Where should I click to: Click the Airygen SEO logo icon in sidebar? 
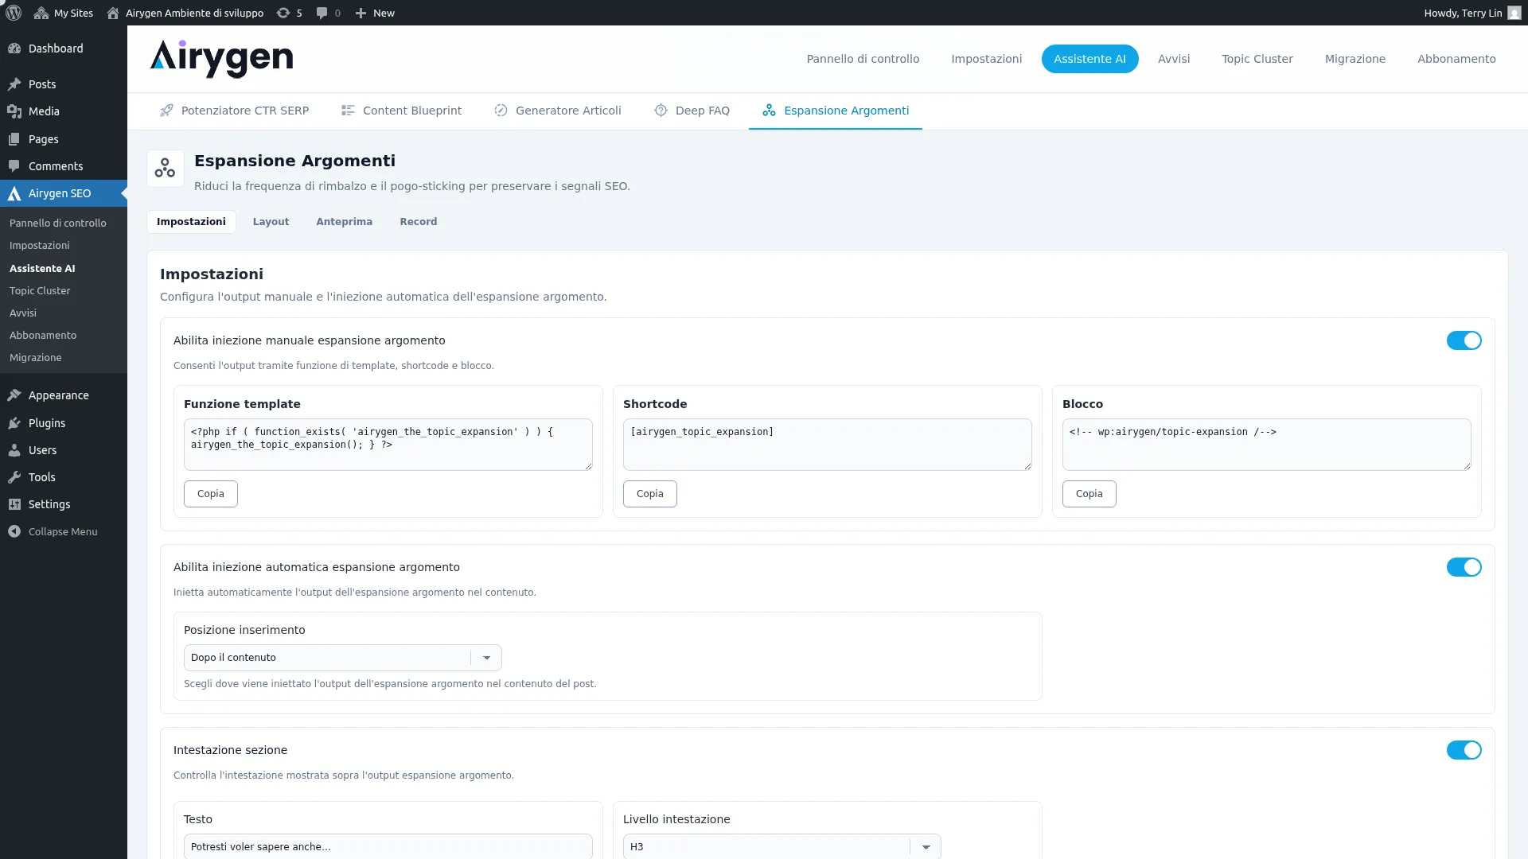[14, 193]
